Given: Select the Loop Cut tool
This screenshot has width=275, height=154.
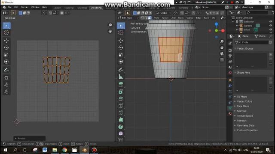Looking at the screenshot, I should pyautogui.click(x=121, y=106).
